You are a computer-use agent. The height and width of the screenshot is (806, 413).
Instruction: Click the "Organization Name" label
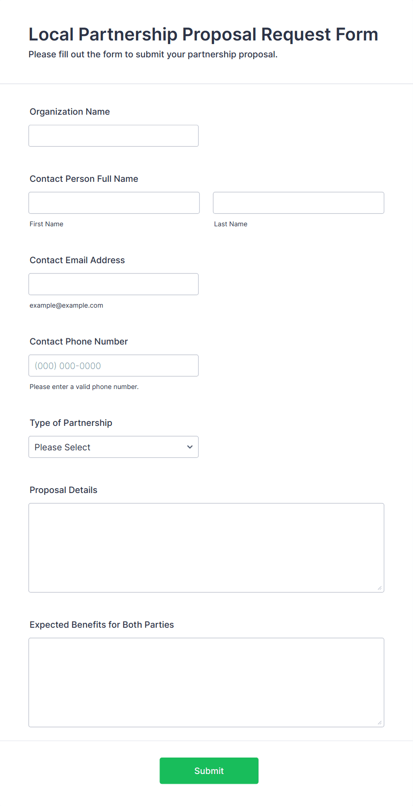[x=70, y=112]
